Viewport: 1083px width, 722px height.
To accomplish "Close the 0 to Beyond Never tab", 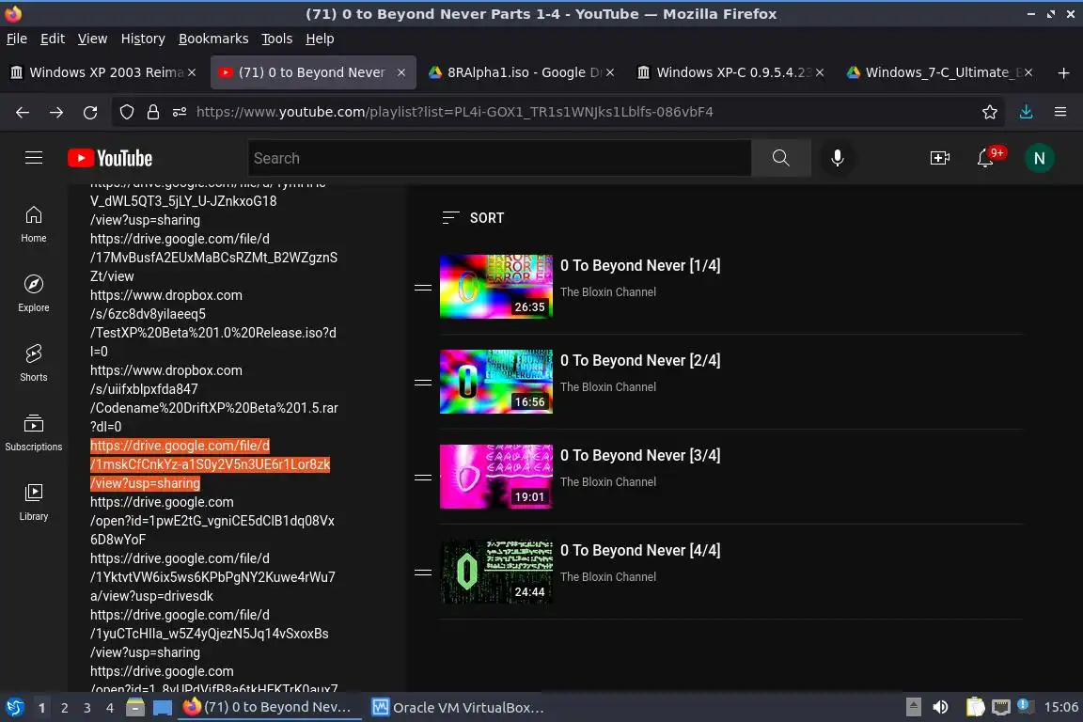I will pos(401,72).
